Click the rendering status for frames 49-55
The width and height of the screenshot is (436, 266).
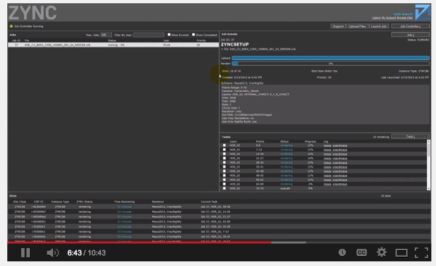click(x=286, y=175)
